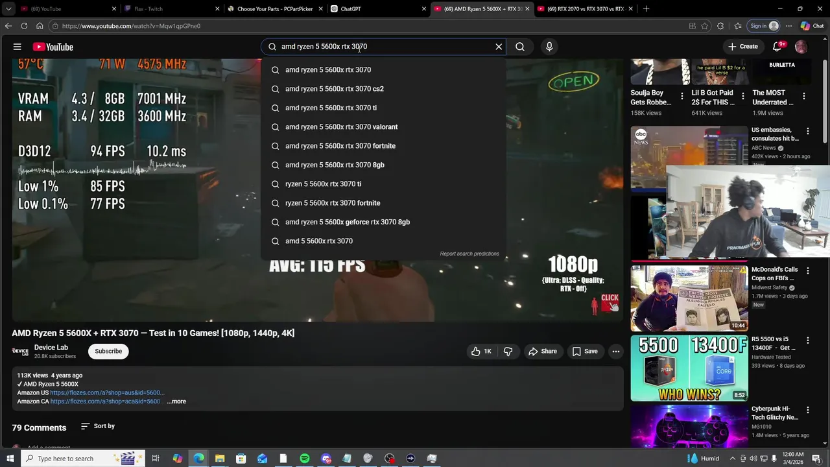Open Spotify from the taskbar
This screenshot has width=830, height=467.
point(305,459)
